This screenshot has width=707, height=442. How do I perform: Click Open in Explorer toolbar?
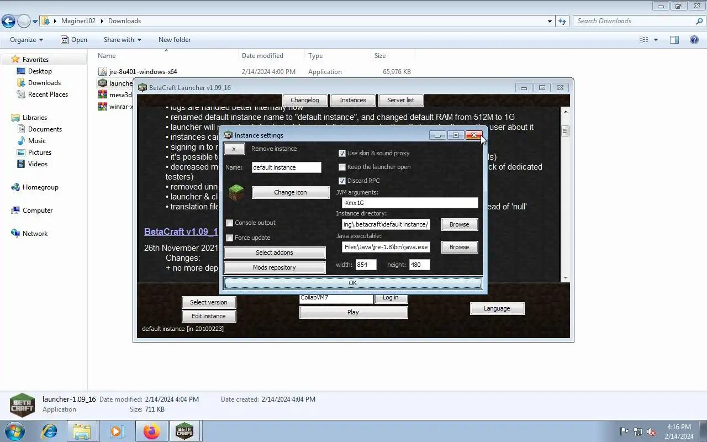[x=74, y=40]
